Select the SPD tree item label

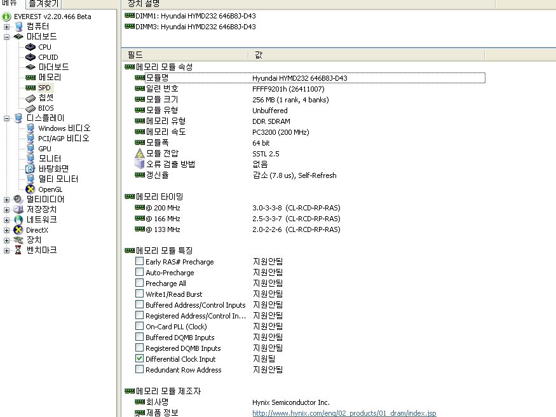coord(44,88)
